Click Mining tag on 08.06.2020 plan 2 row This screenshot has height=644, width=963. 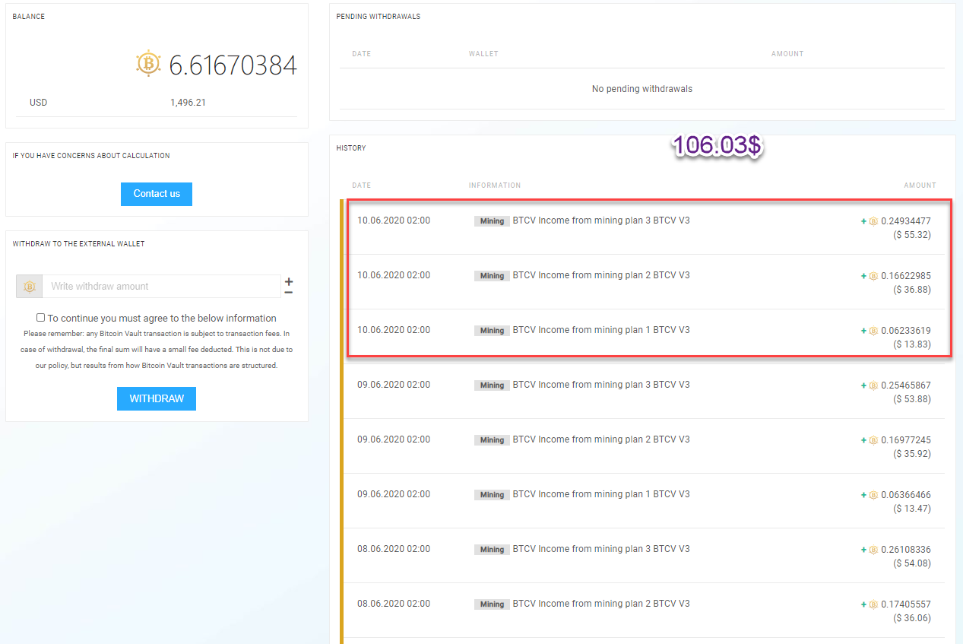point(492,604)
